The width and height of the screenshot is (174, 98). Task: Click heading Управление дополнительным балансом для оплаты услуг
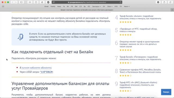(60, 86)
